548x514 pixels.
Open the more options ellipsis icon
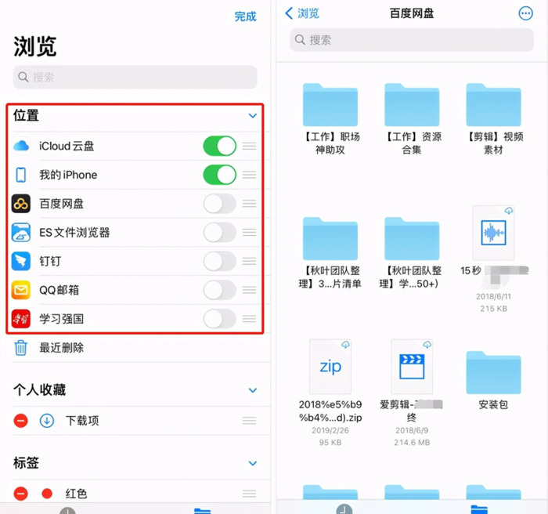pos(525,13)
